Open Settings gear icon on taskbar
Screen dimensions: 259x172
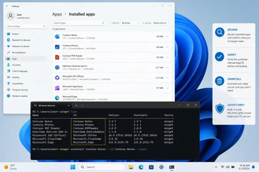[x=161, y=167]
